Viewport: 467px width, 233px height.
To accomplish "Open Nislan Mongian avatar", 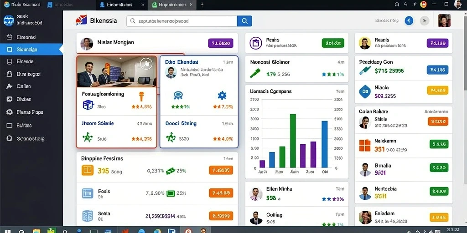I will pos(87,44).
